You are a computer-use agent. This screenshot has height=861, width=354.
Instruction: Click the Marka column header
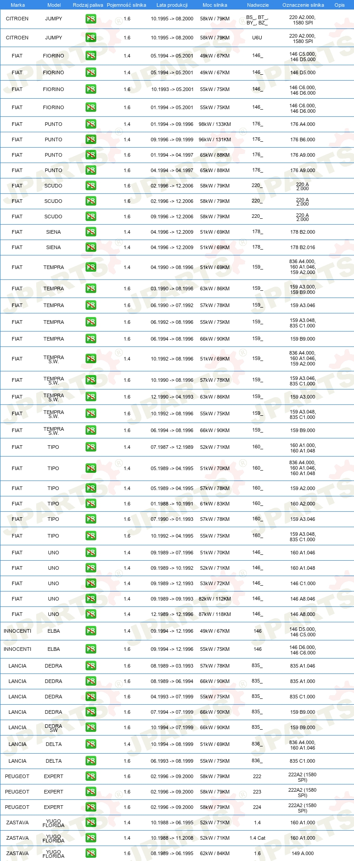click(18, 5)
